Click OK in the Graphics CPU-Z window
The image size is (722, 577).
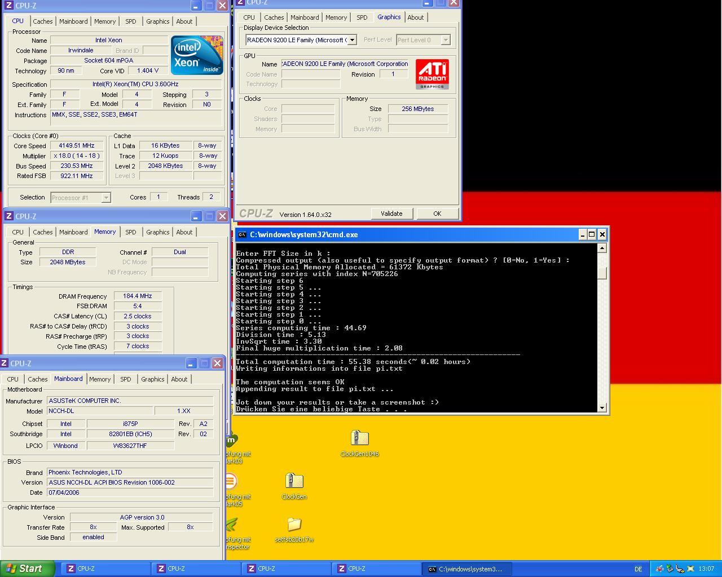(x=437, y=214)
